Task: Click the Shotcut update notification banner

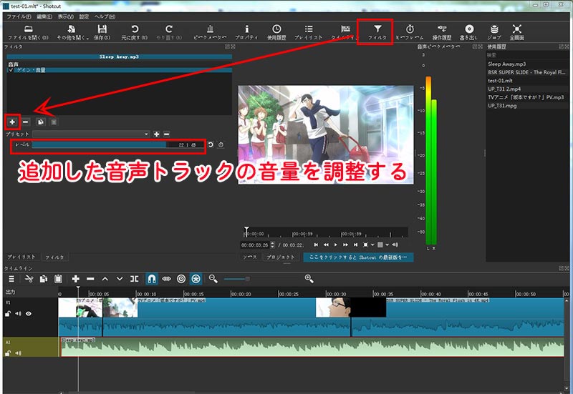Action: point(358,257)
